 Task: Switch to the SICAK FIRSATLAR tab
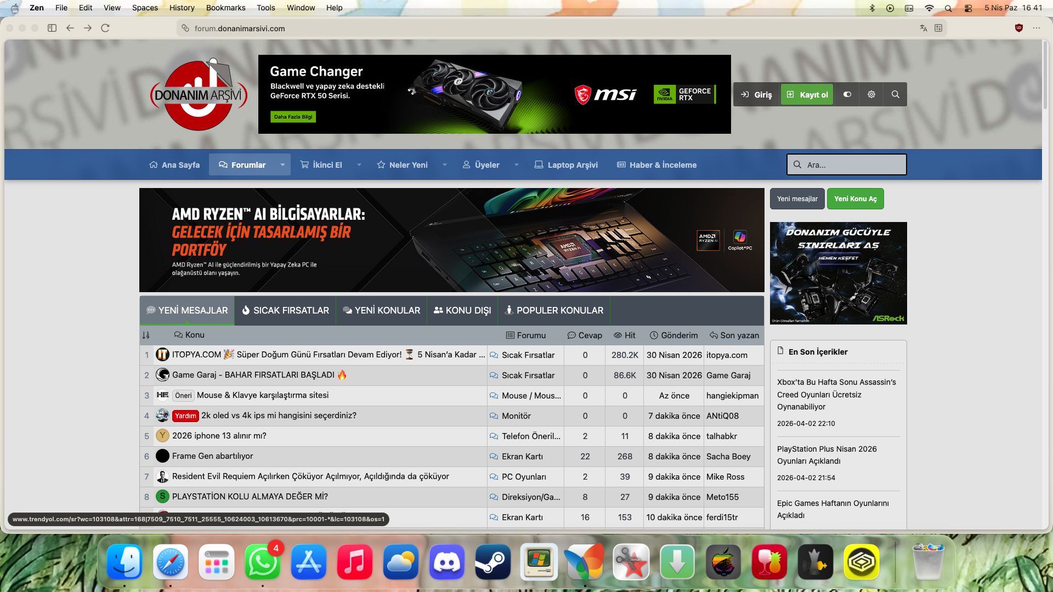285,310
